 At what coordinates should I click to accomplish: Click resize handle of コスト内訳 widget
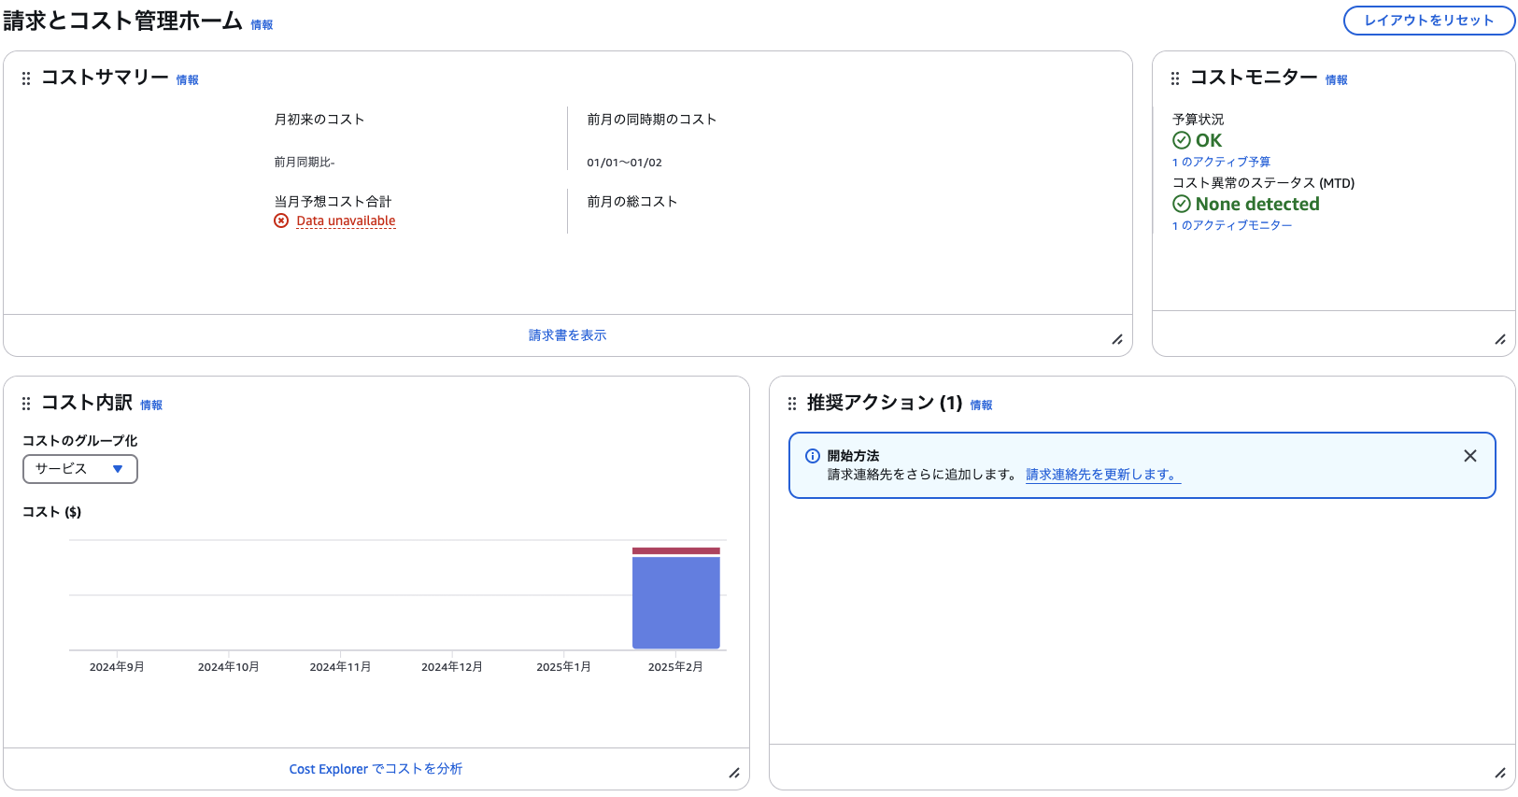[x=734, y=773]
